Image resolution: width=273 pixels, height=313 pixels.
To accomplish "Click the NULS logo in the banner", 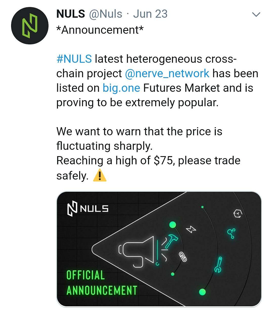I will [x=88, y=208].
